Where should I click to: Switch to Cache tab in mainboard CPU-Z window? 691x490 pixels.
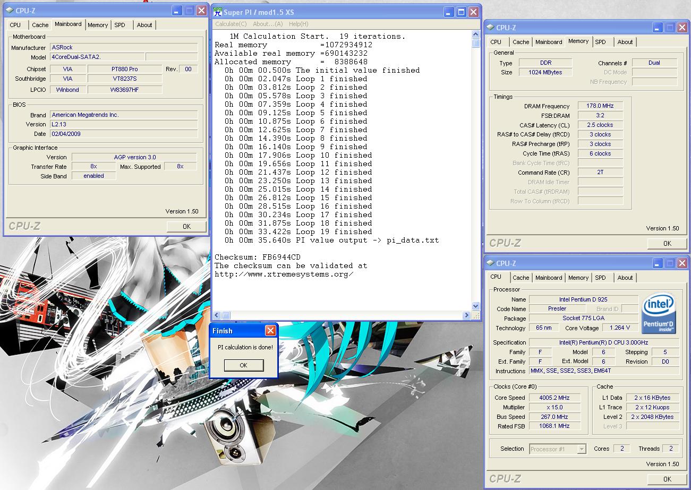(40, 25)
